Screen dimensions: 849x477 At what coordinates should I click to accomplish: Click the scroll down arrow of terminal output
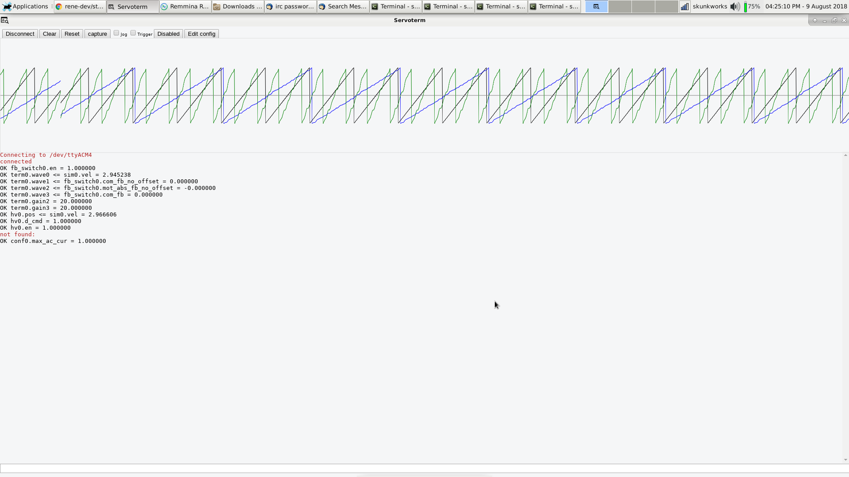coord(845,460)
